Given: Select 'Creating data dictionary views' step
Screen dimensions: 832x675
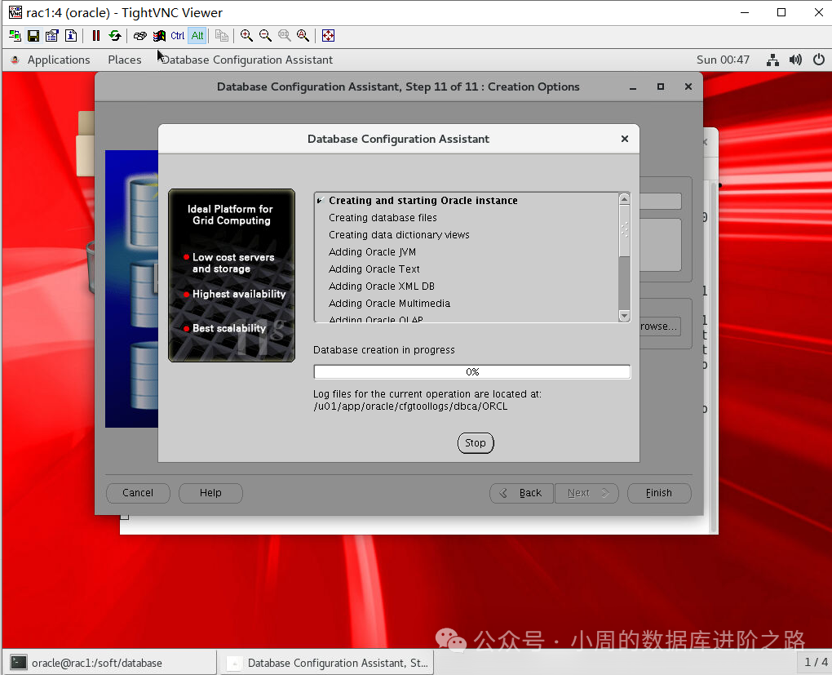Looking at the screenshot, I should click(399, 235).
